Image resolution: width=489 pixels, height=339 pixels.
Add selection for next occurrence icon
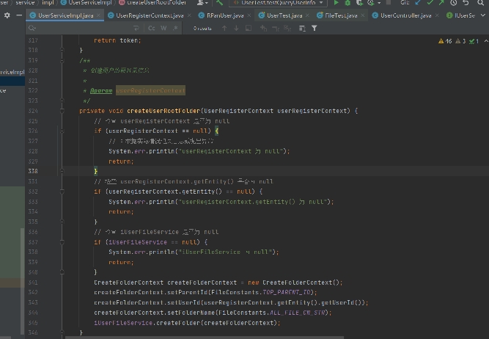click(x=263, y=29)
